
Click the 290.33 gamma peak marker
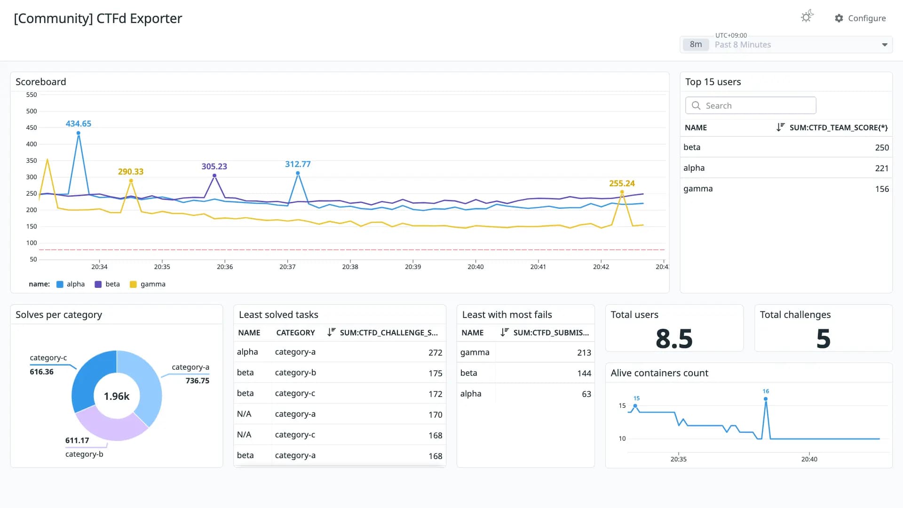point(131,181)
